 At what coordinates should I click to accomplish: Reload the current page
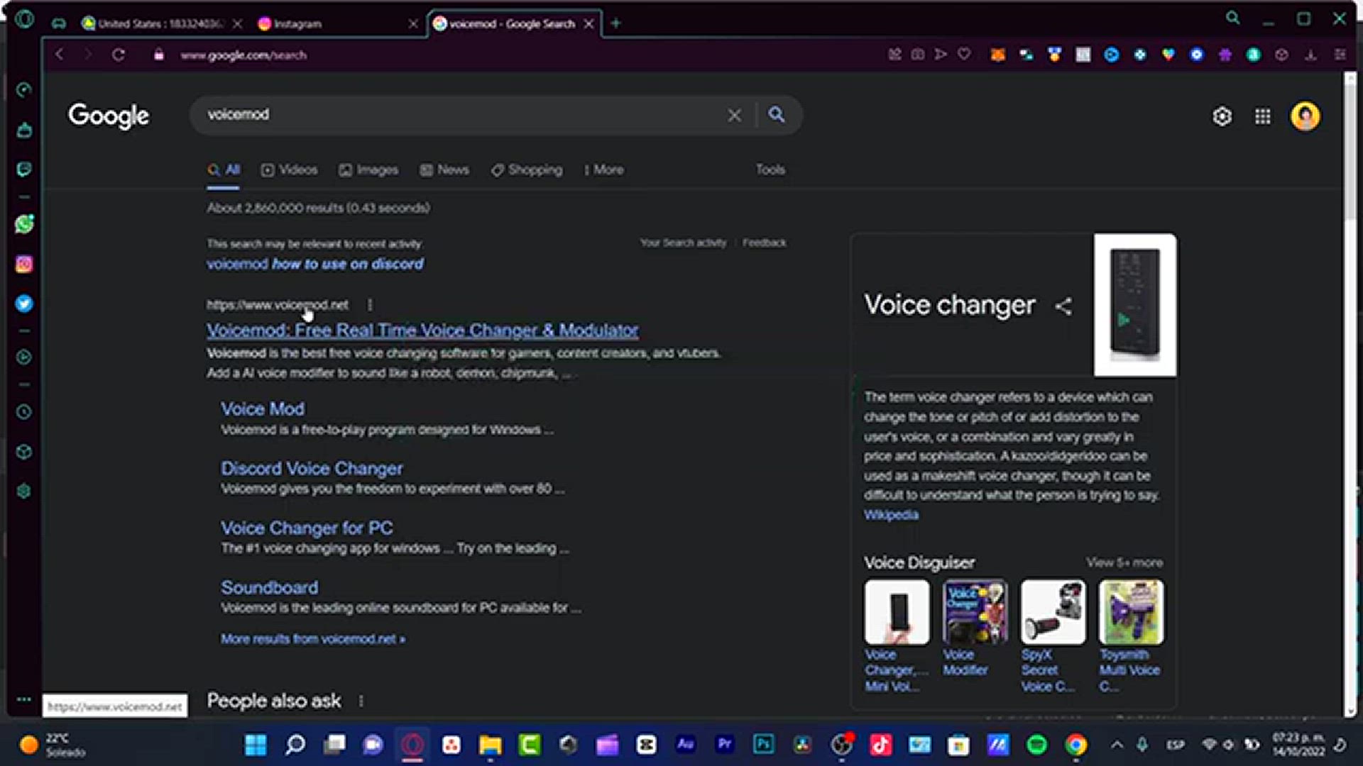(119, 55)
